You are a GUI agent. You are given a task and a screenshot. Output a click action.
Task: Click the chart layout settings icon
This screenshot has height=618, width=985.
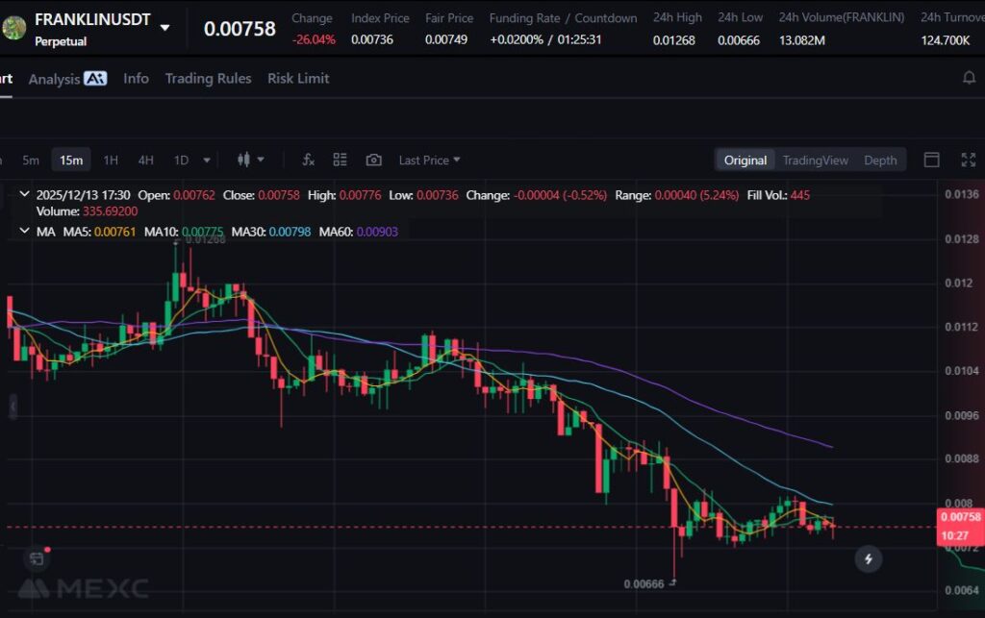pos(340,160)
